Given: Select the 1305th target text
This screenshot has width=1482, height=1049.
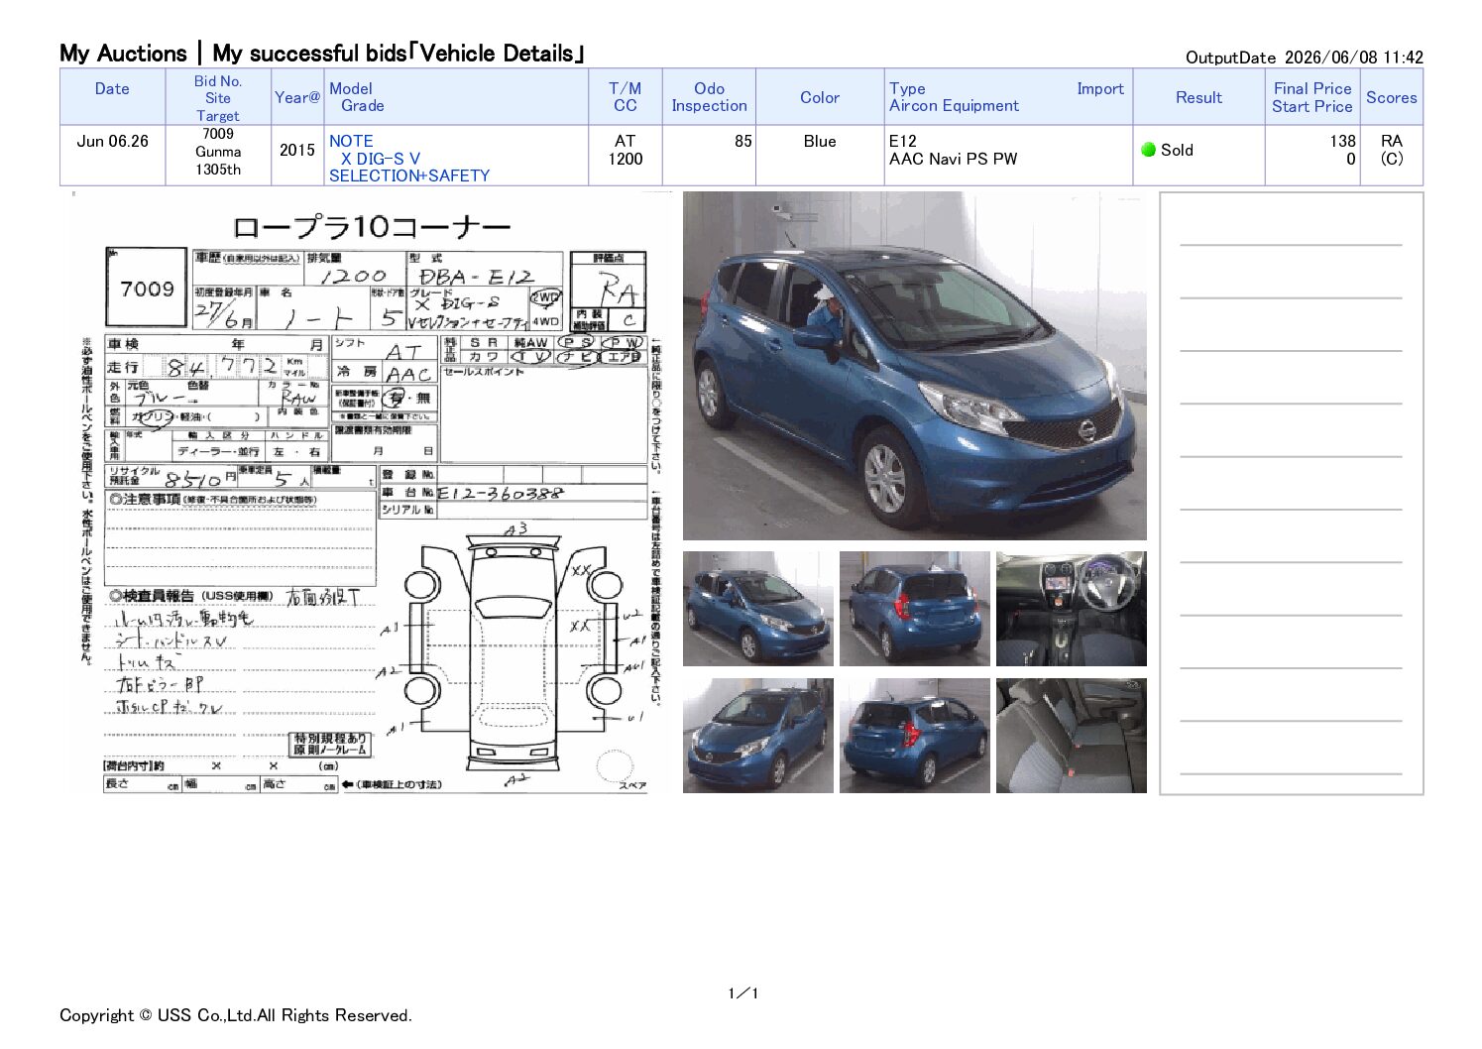Looking at the screenshot, I should [218, 170].
